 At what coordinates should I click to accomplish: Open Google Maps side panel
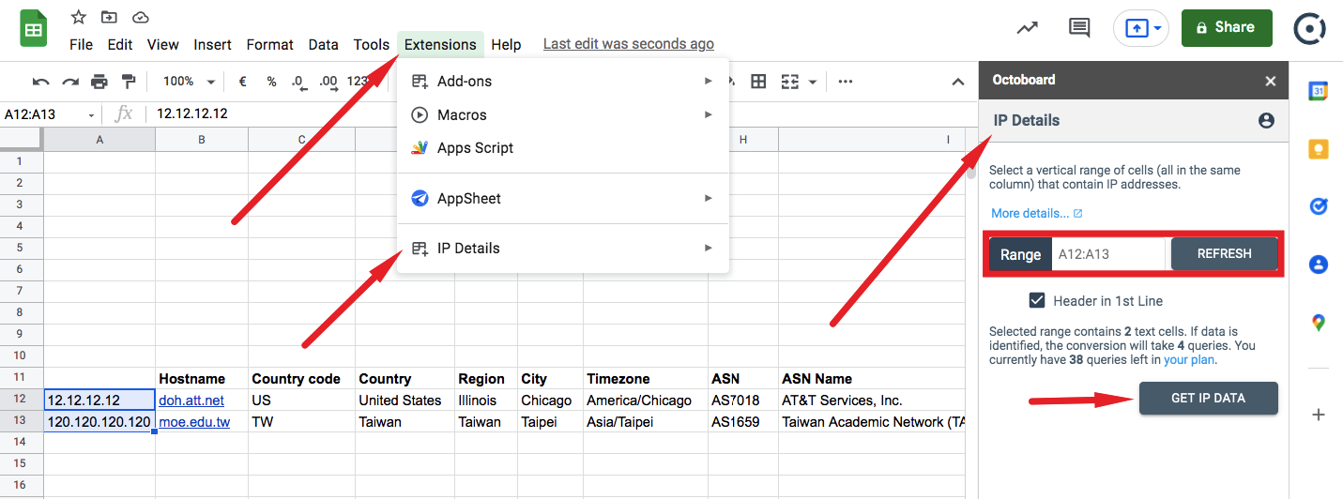[1319, 323]
